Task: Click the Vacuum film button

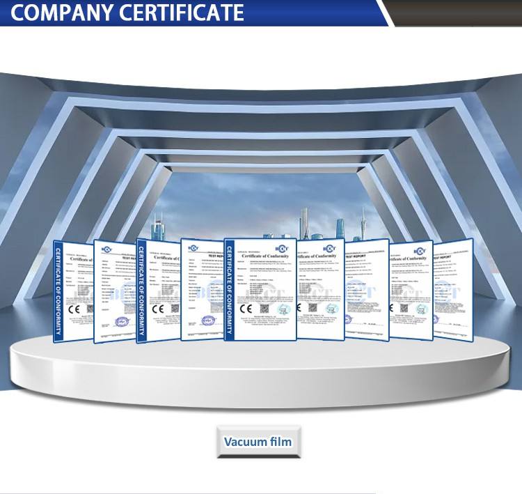Action: point(258,442)
